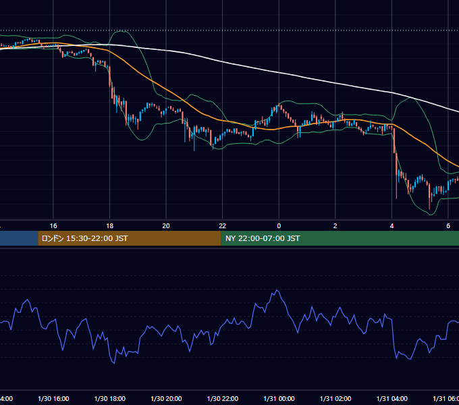Click the 1/31 04:00 indicator time label
Image resolution: width=459 pixels, height=405 pixels.
392,398
